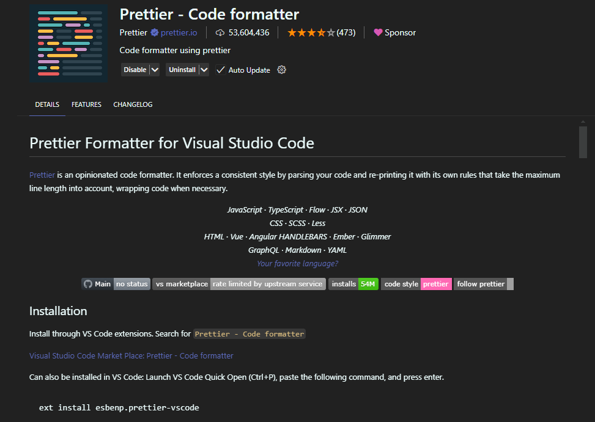Open the 'Your favorite language?' link
Screen dimensions: 595x422
(297, 264)
